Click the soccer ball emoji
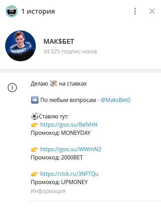Viewport: 161px width, 208px height. 35,116
